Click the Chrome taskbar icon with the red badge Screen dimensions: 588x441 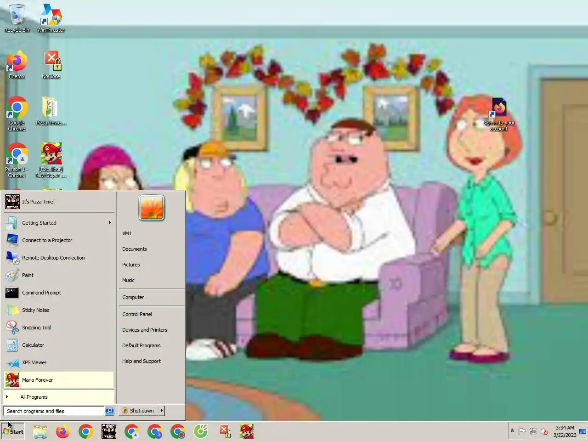[x=178, y=431]
